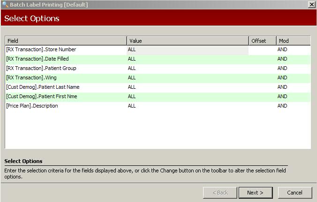Click the AND modifier for Price Plan Description

tap(282, 106)
